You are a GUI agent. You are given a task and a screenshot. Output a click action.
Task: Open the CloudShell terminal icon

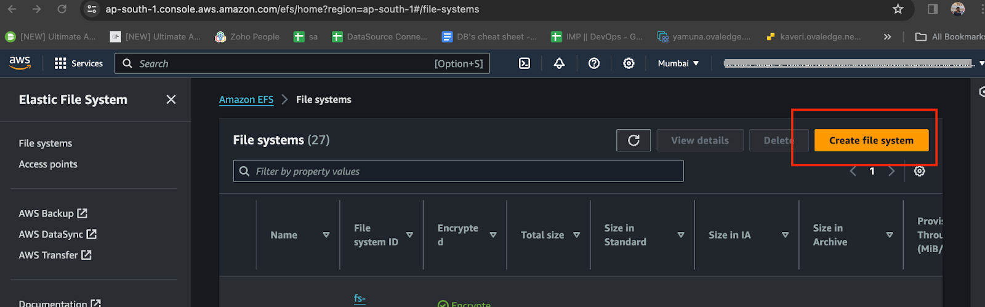525,63
